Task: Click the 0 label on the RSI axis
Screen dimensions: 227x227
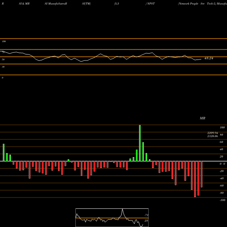Action: pos(3,78)
